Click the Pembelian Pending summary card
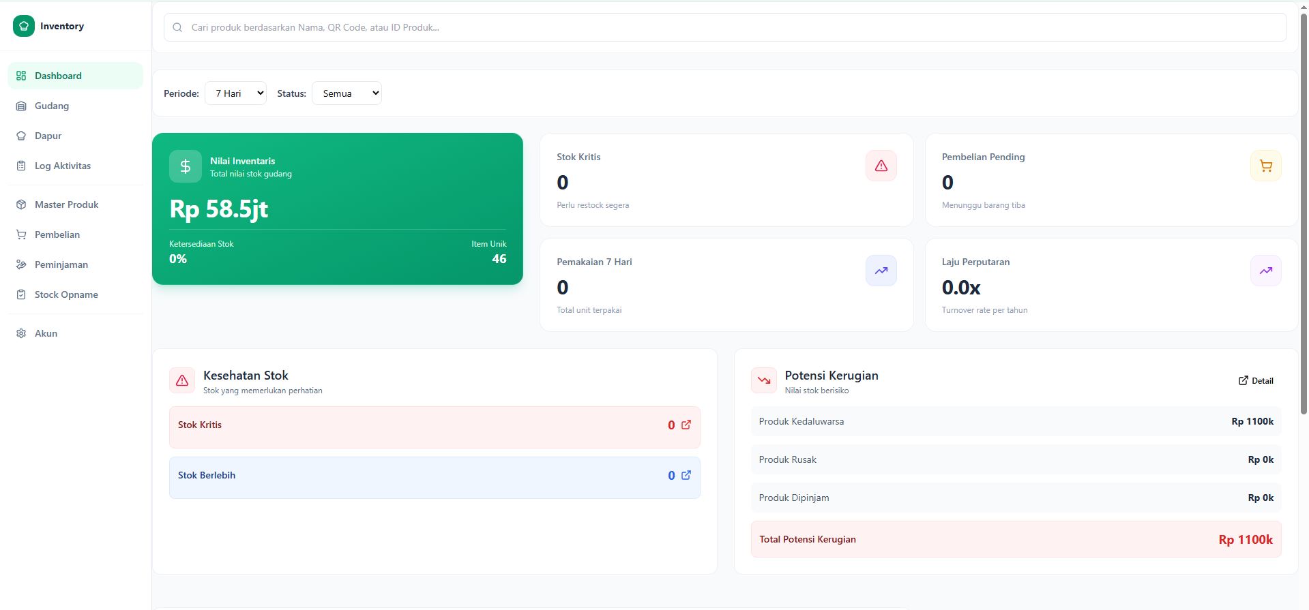 click(x=1112, y=180)
